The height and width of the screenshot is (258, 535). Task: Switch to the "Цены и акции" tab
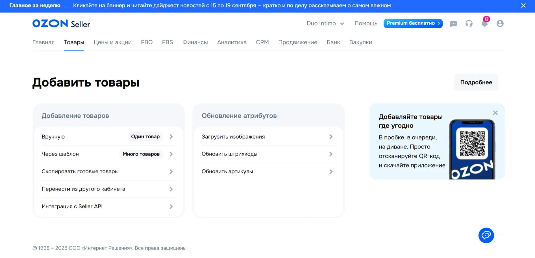pos(112,42)
